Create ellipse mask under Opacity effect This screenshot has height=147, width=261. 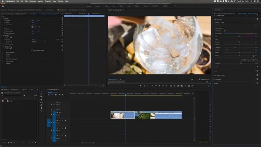[5, 38]
